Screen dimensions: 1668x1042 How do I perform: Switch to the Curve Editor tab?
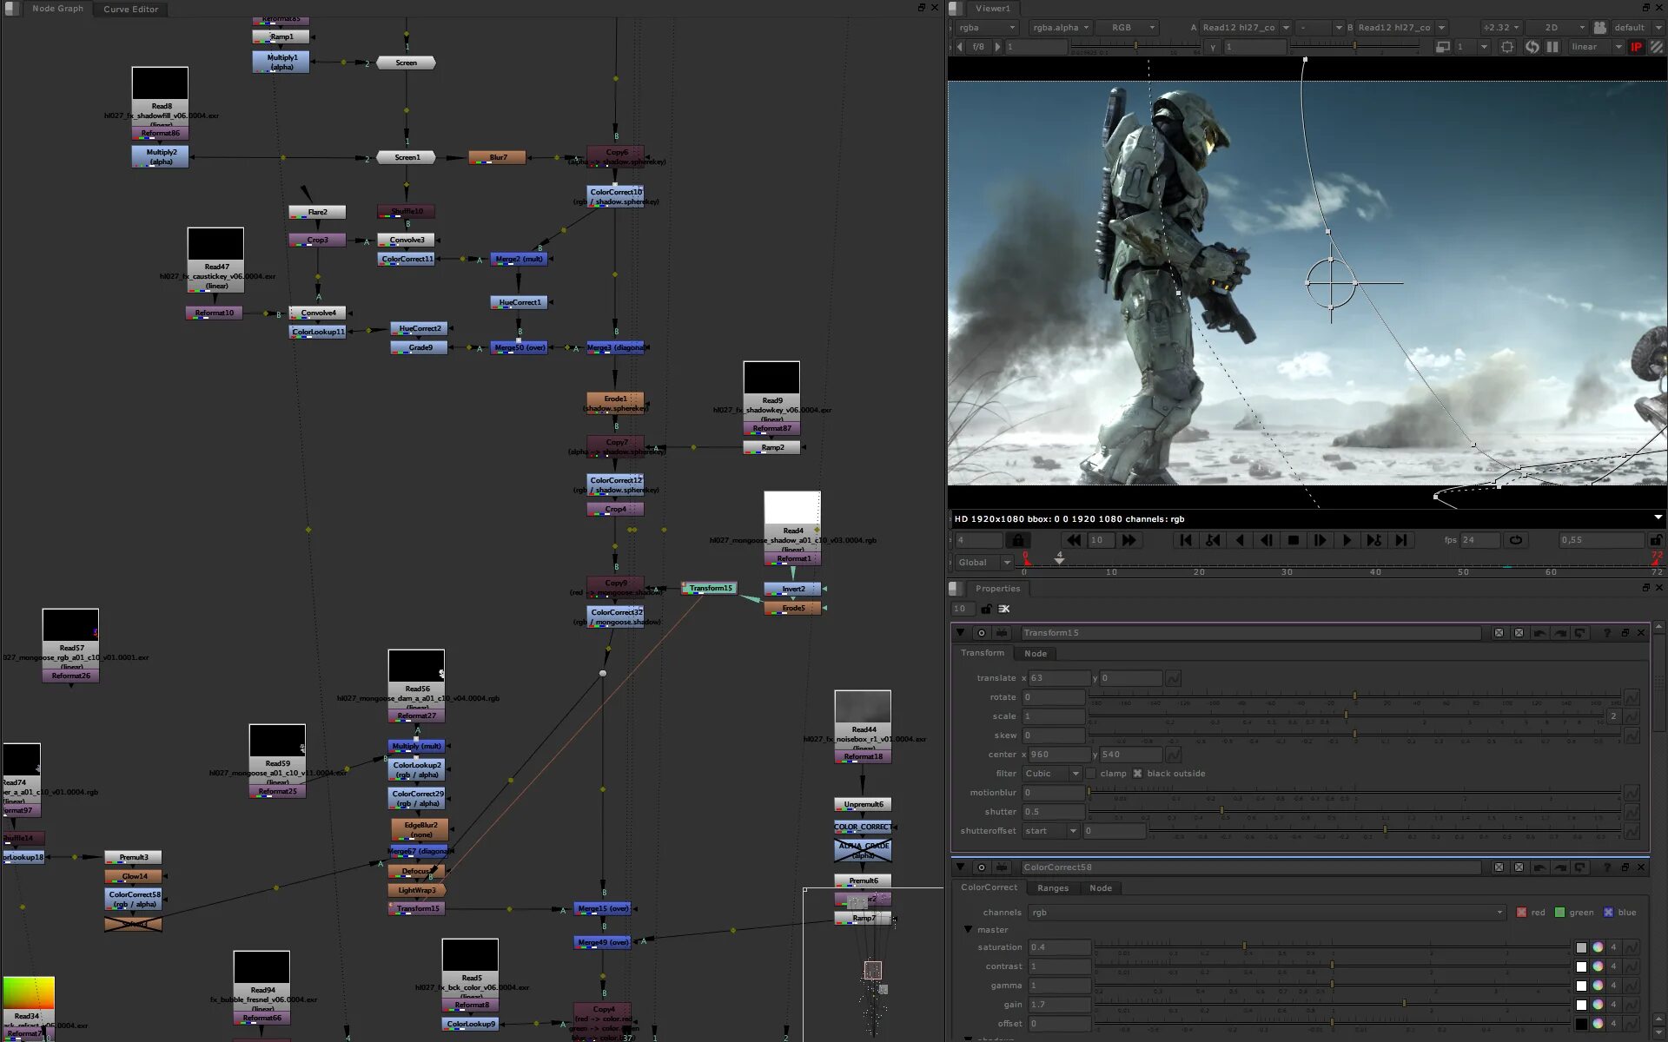(x=130, y=9)
